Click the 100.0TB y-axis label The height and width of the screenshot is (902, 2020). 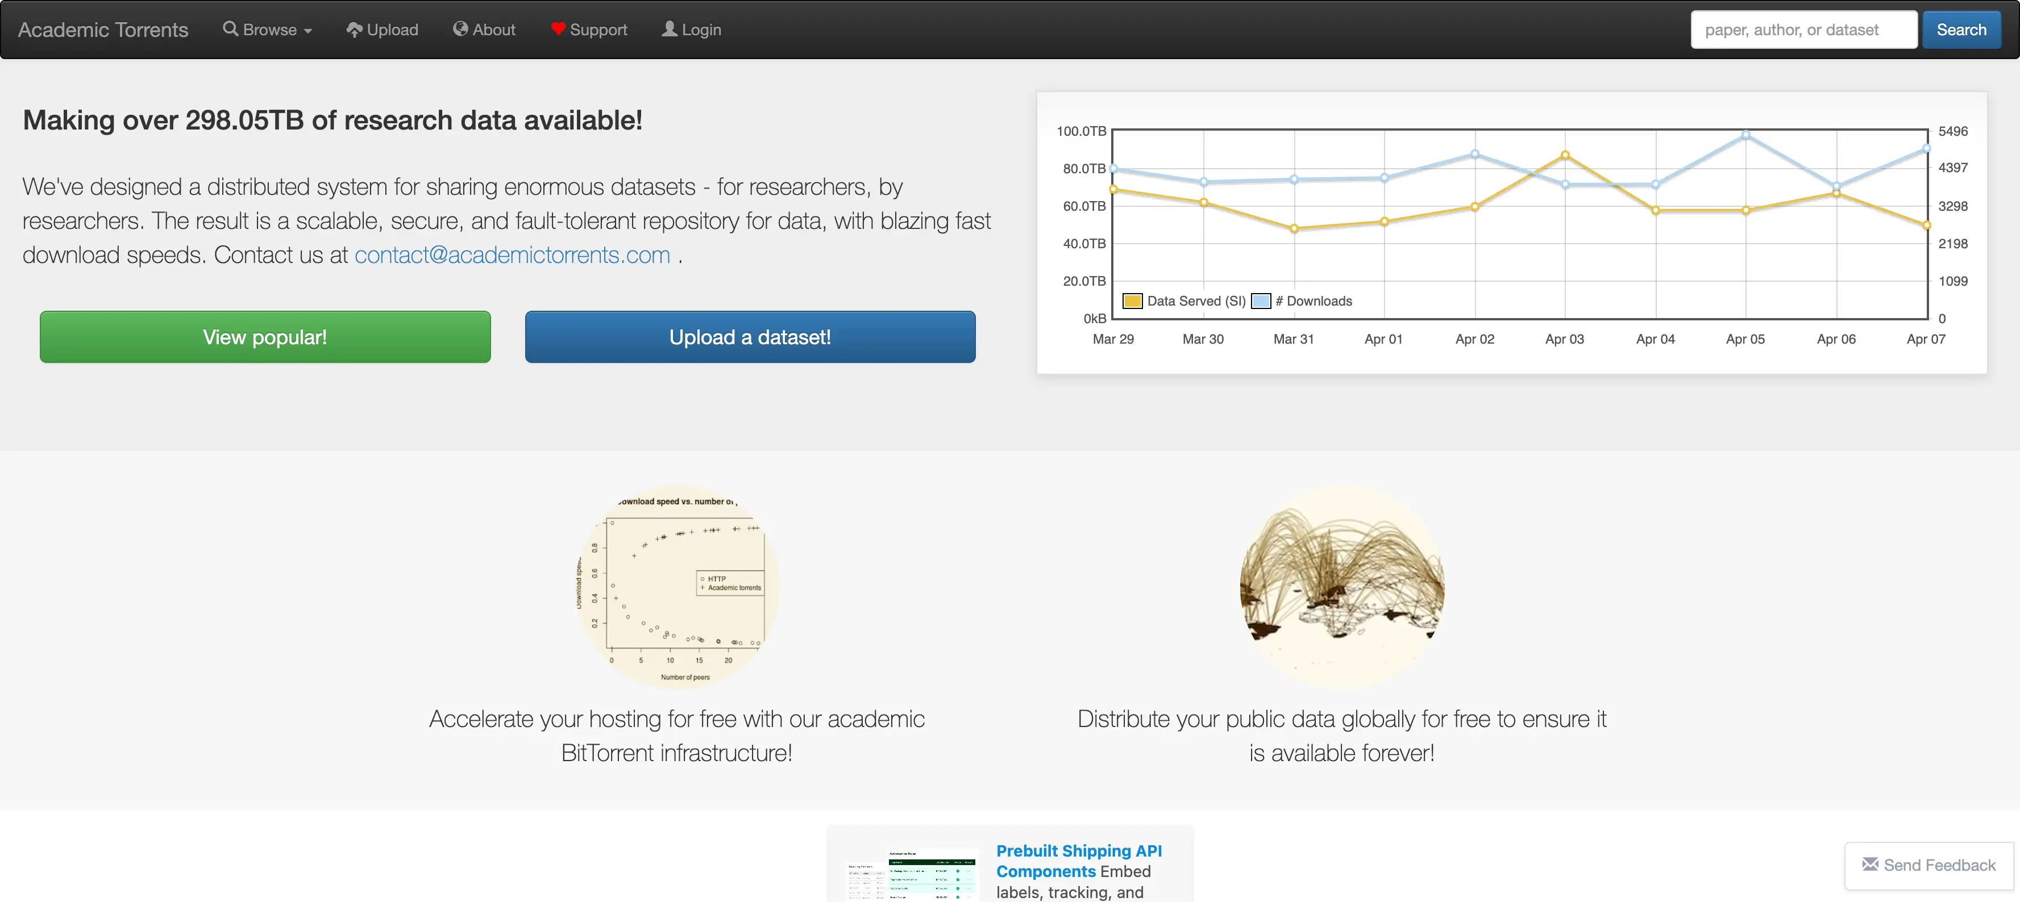click(1082, 131)
